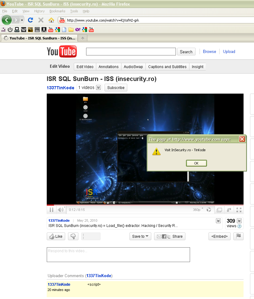
Task: Open the Browse link
Action: click(209, 51)
